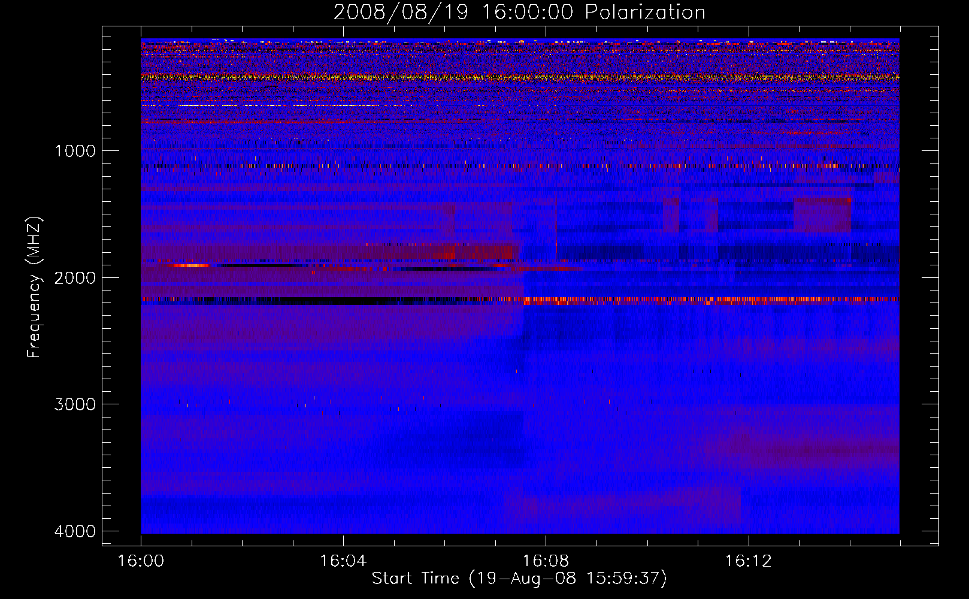
Task: Click the 16:12 time tick label
Action: pos(748,561)
